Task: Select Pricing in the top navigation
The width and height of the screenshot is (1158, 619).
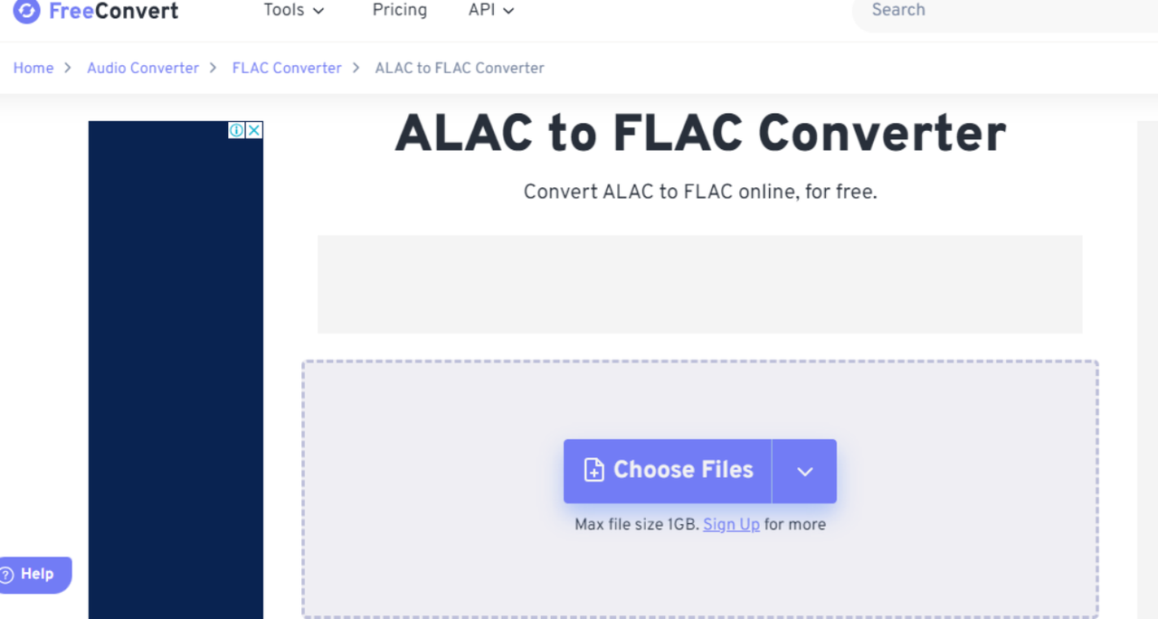Action: 399,11
